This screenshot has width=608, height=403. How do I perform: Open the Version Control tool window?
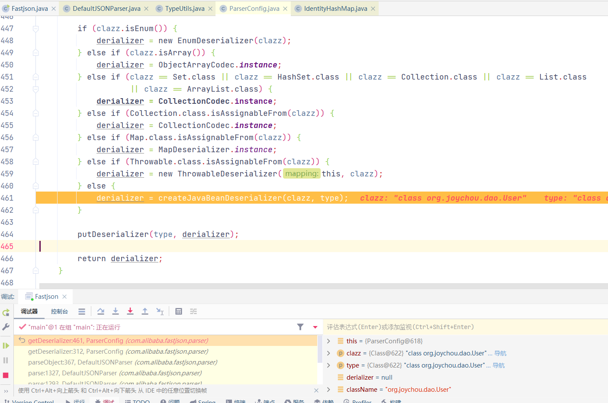click(x=29, y=401)
